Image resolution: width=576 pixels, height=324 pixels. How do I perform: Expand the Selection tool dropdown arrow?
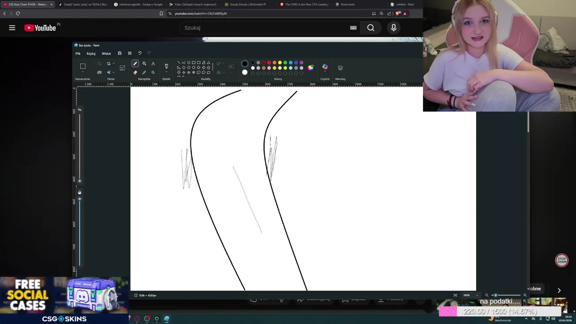[83, 72]
